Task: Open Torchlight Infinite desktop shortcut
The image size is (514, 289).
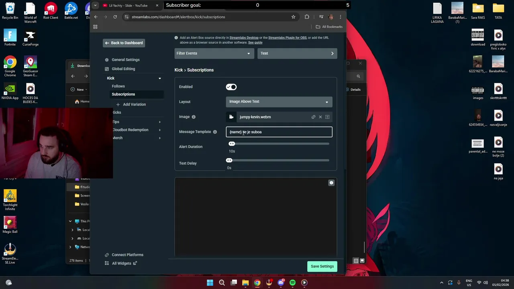Action: (10, 200)
